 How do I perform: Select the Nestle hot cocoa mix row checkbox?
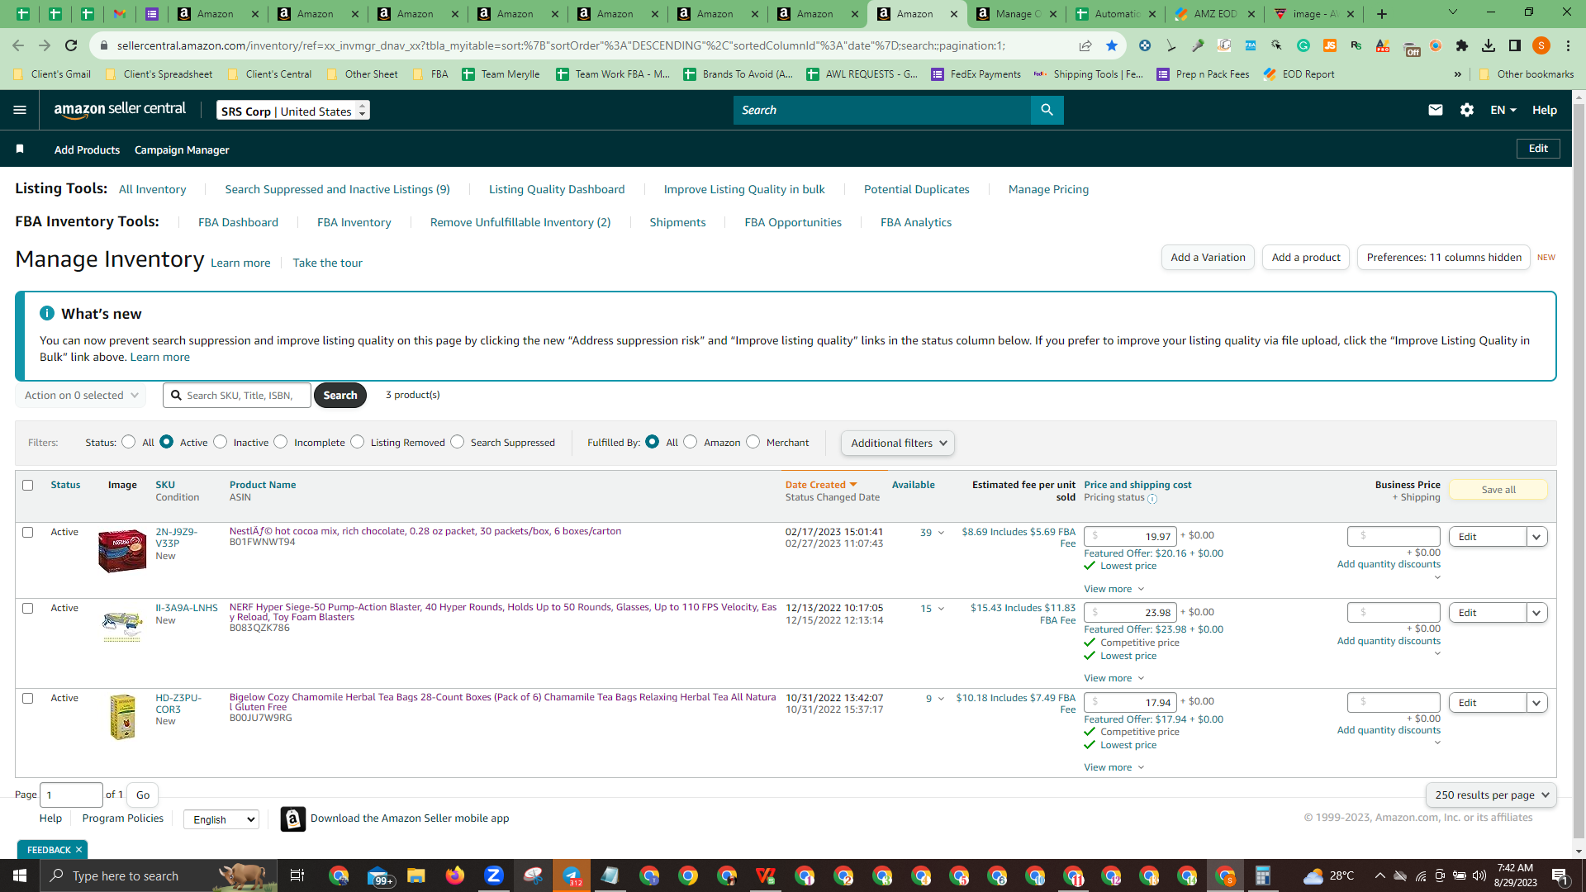(28, 532)
